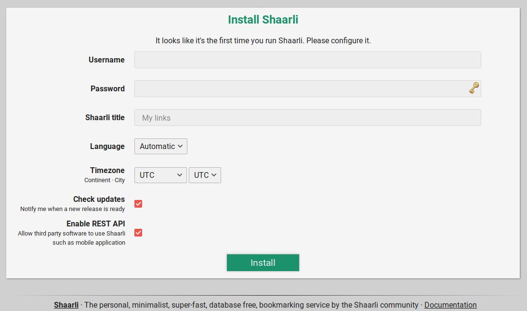Open the timezone city dropdown

coord(205,175)
